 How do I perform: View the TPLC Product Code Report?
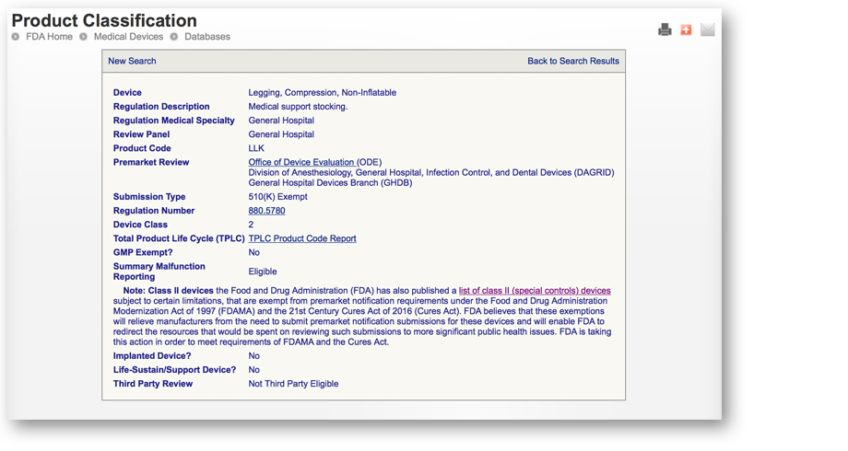pos(302,238)
